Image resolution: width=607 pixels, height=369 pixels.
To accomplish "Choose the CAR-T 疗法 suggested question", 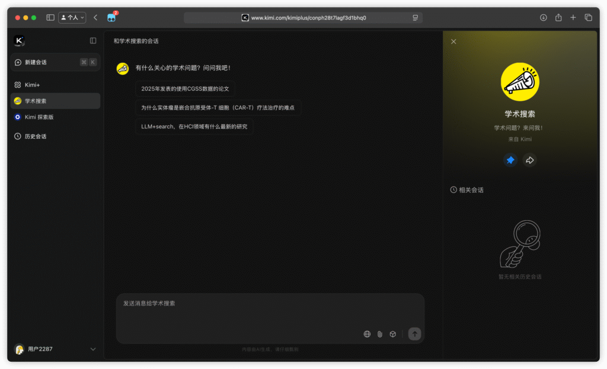I will pos(218,108).
